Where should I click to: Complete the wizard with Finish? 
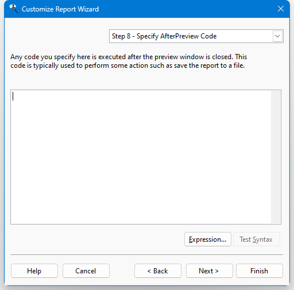pyautogui.click(x=260, y=271)
